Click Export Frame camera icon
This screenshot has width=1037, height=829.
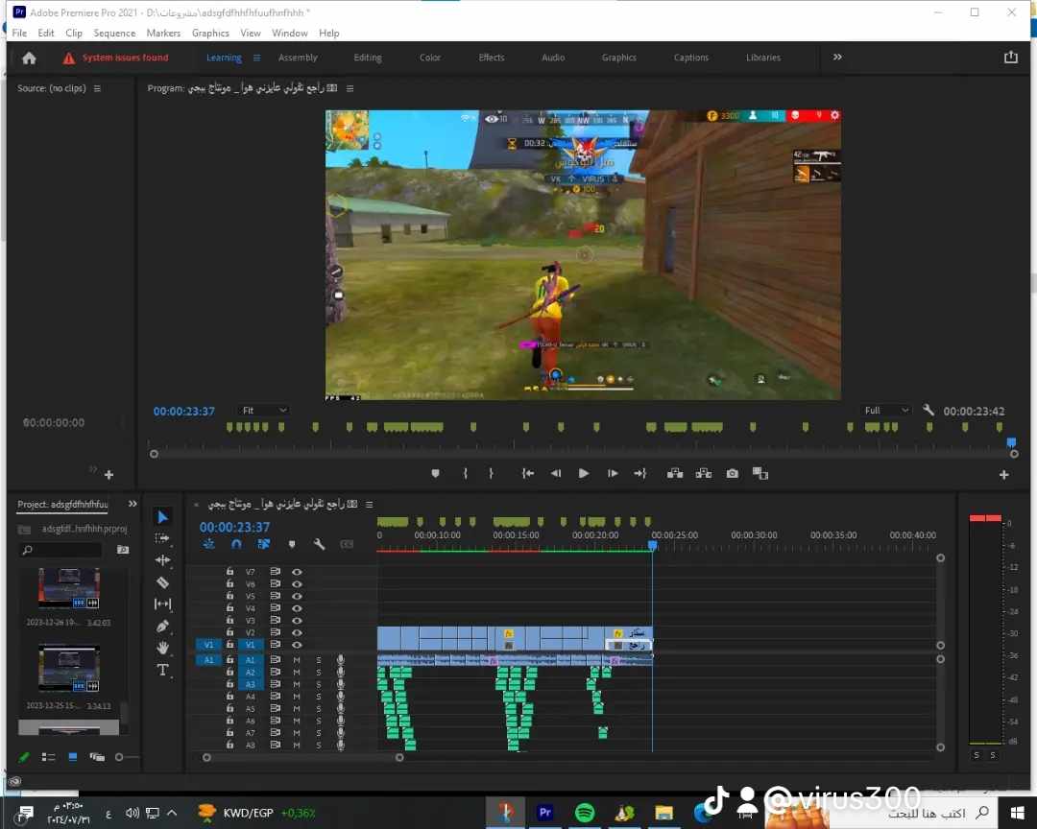pos(733,473)
